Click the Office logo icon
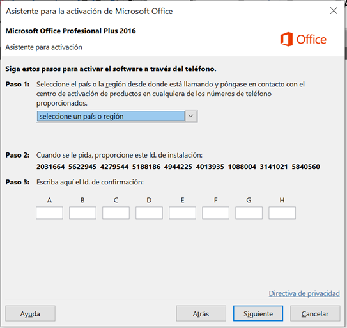This screenshot has width=347, height=328. point(286,39)
